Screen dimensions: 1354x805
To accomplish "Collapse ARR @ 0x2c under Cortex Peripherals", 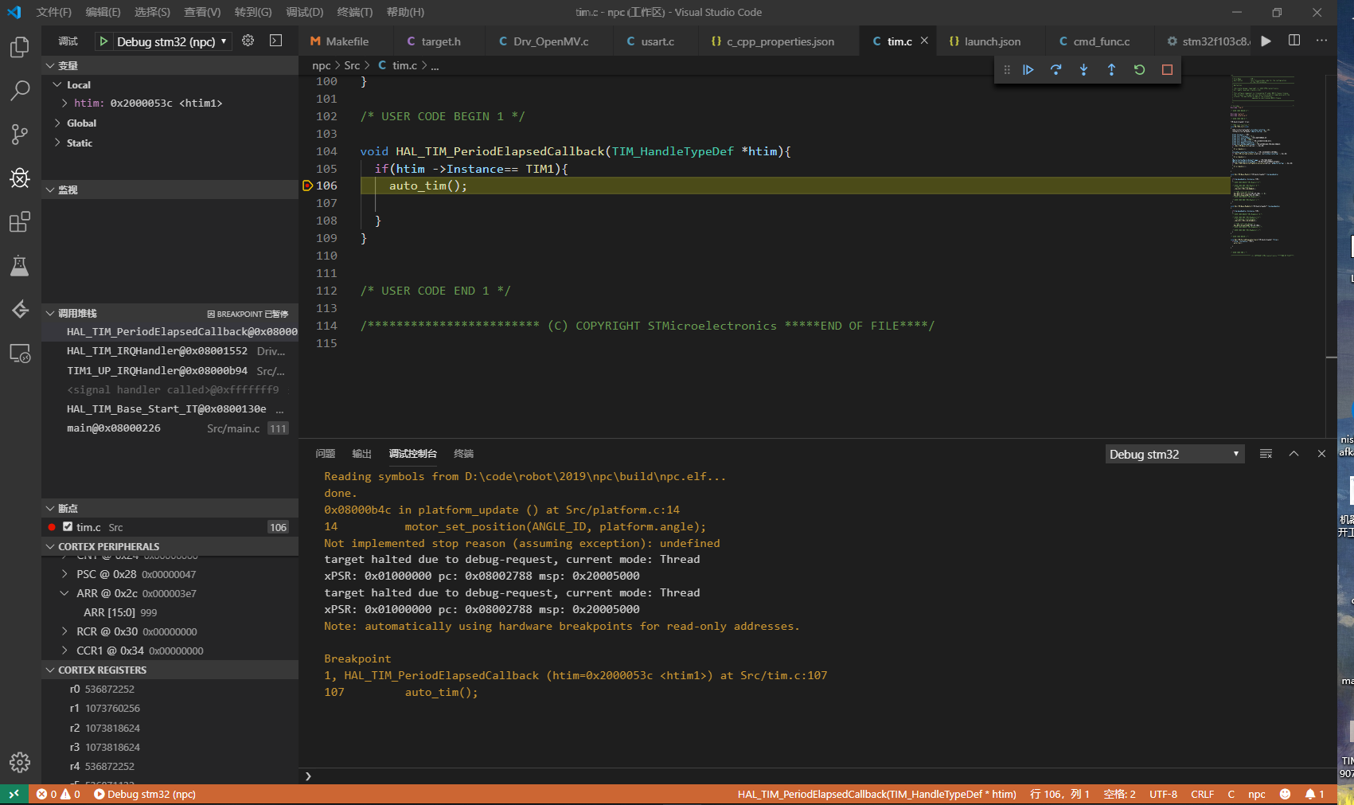I will [64, 592].
